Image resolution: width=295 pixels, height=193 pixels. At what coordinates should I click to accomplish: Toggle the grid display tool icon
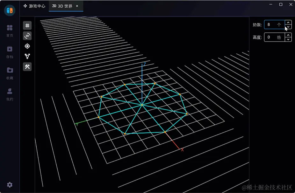(x=27, y=25)
